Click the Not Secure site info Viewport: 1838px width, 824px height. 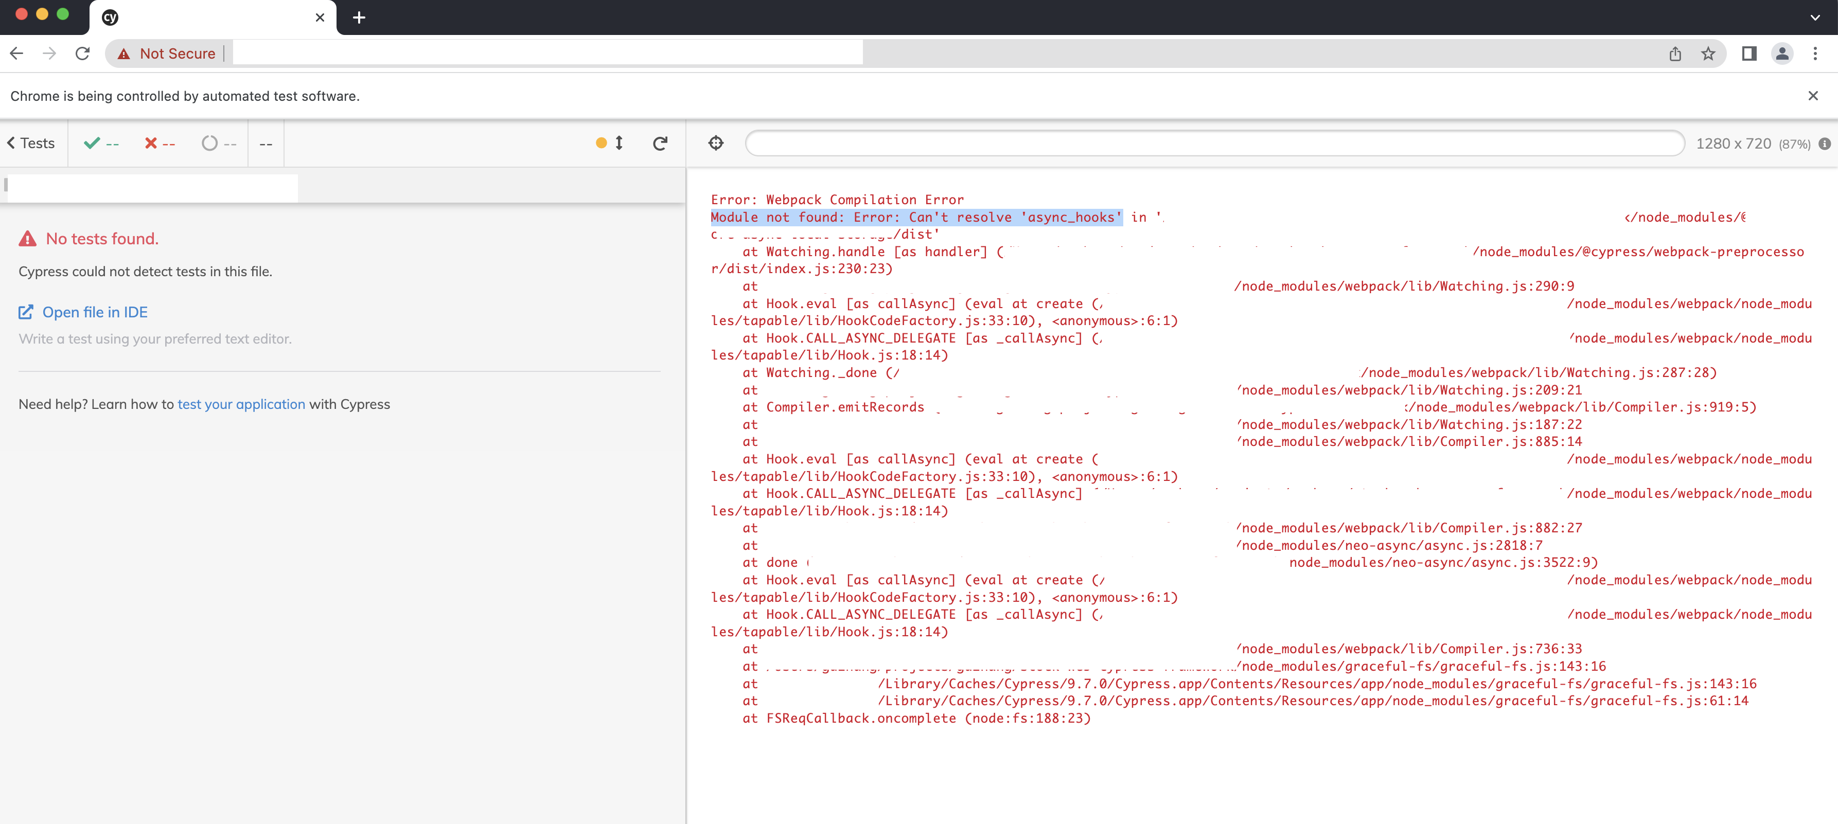click(x=167, y=53)
